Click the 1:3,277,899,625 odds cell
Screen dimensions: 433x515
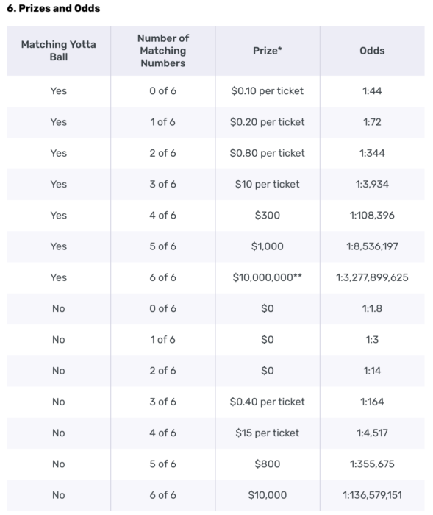coord(372,277)
